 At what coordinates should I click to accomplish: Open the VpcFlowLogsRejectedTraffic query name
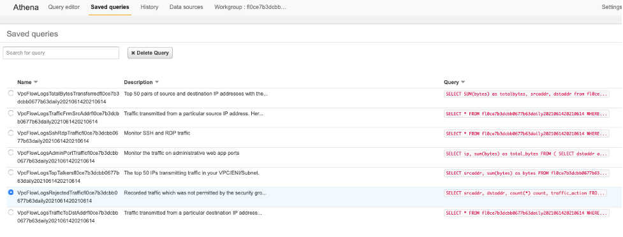point(68,197)
